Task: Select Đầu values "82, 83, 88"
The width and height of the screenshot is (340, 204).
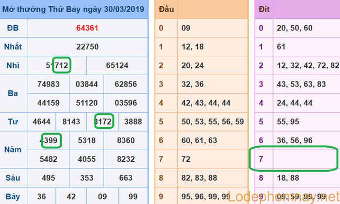Action: pos(199,178)
